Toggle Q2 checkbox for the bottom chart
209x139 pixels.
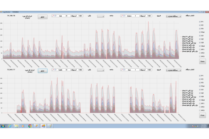point(200,93)
